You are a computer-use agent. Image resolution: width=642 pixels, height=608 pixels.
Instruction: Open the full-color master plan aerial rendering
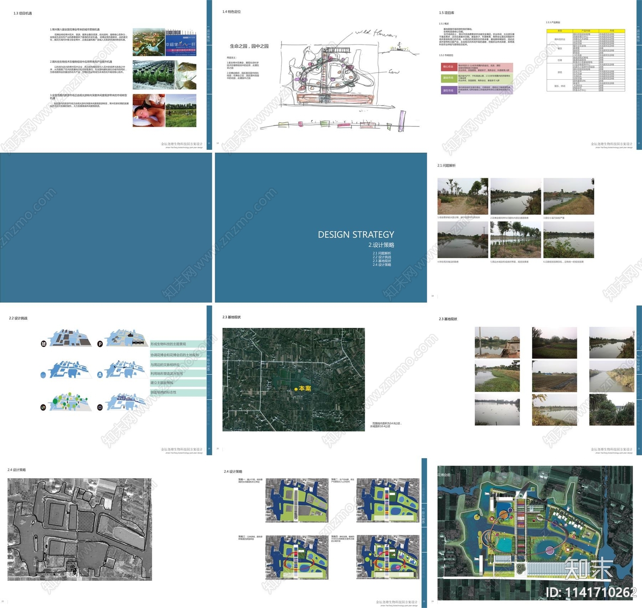[535, 533]
